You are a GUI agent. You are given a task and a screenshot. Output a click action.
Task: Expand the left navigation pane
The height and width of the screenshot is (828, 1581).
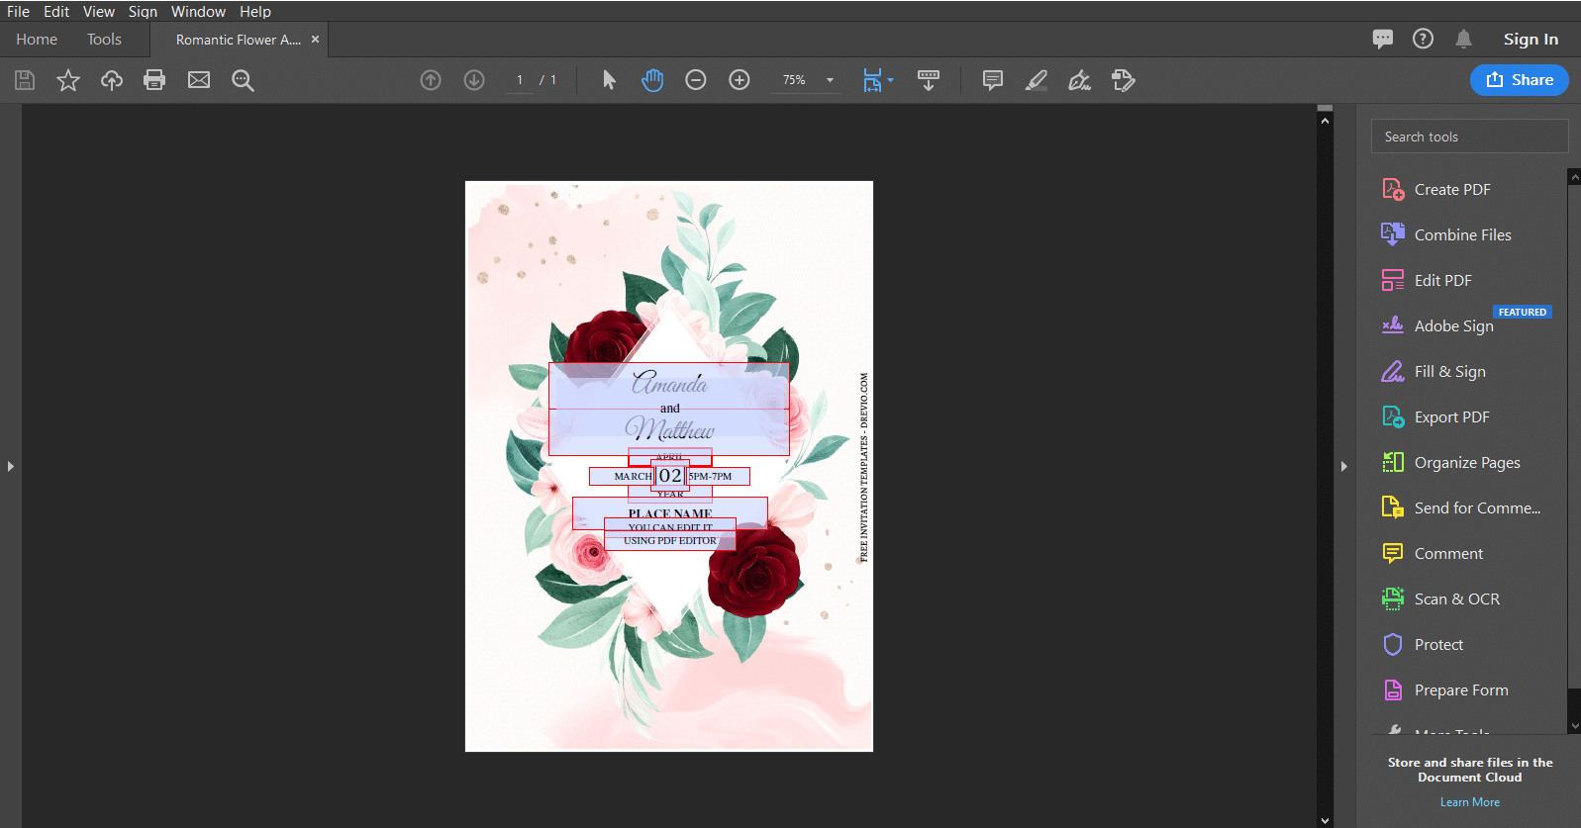click(11, 466)
